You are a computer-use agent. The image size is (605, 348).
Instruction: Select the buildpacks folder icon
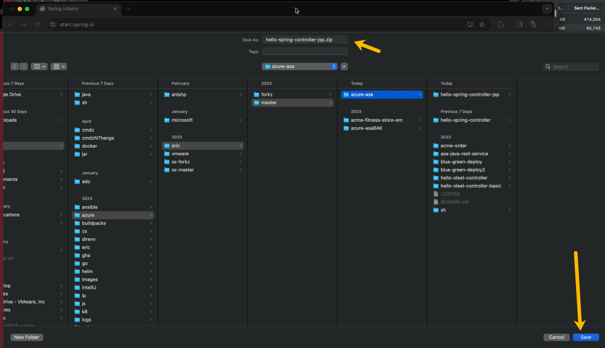pyautogui.click(x=77, y=223)
